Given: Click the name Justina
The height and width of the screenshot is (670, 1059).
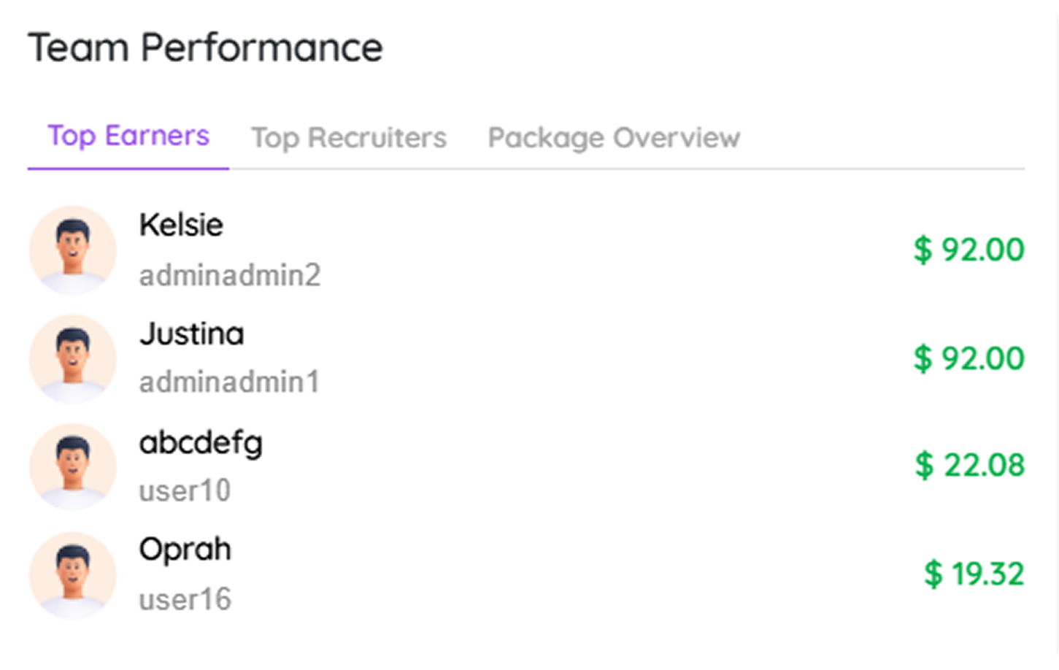Looking at the screenshot, I should pos(191,334).
